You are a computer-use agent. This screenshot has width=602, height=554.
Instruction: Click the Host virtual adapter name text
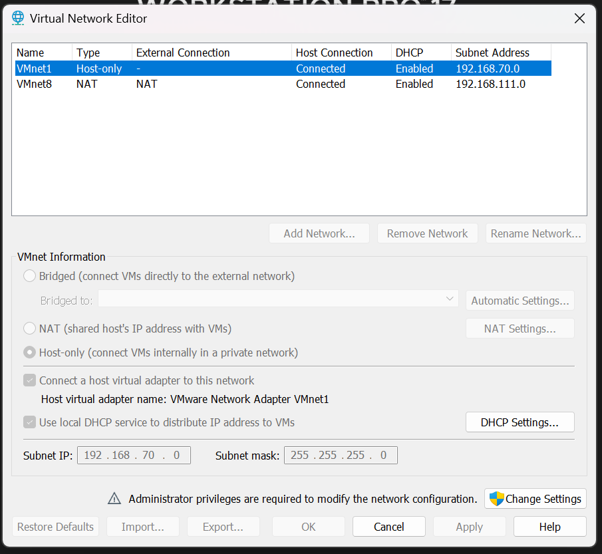[185, 399]
